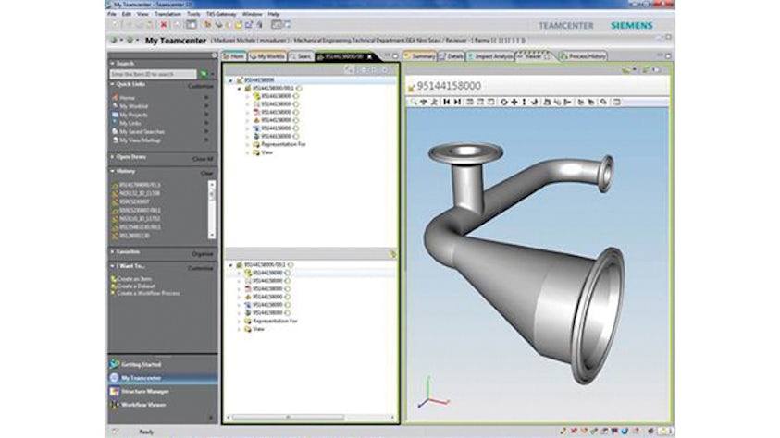Screen dimensions: 780x438
Task: Click the Create an Item link
Action: pos(131,279)
